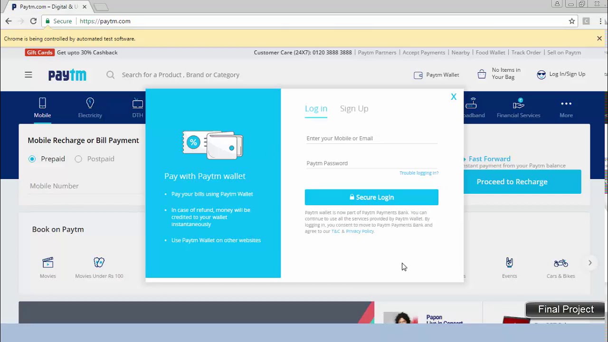Click the browser address bar URL
This screenshot has height=342, width=608.
(x=105, y=21)
